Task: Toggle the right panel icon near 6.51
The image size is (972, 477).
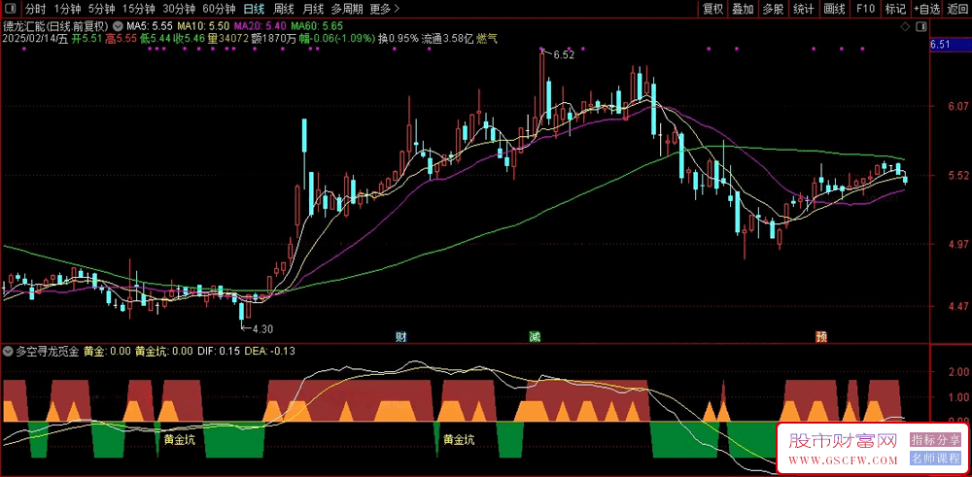Action: pyautogui.click(x=921, y=27)
